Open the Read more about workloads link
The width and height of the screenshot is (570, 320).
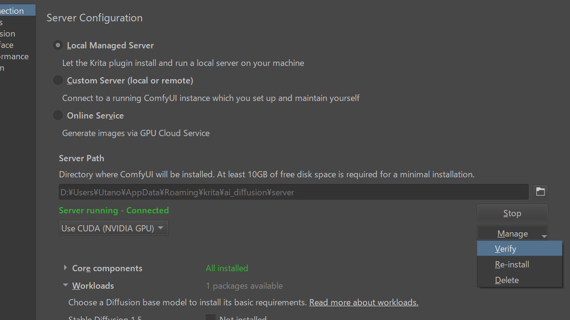point(363,302)
